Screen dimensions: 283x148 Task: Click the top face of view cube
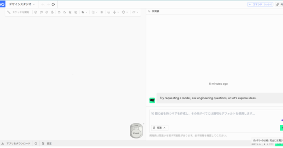(x=136, y=125)
